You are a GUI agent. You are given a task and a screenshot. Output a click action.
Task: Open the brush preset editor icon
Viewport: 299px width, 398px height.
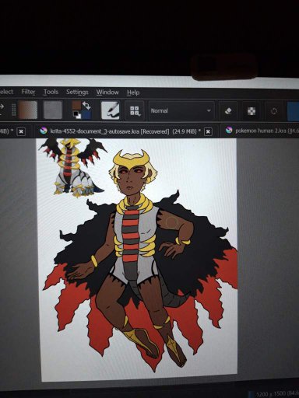coord(111,110)
